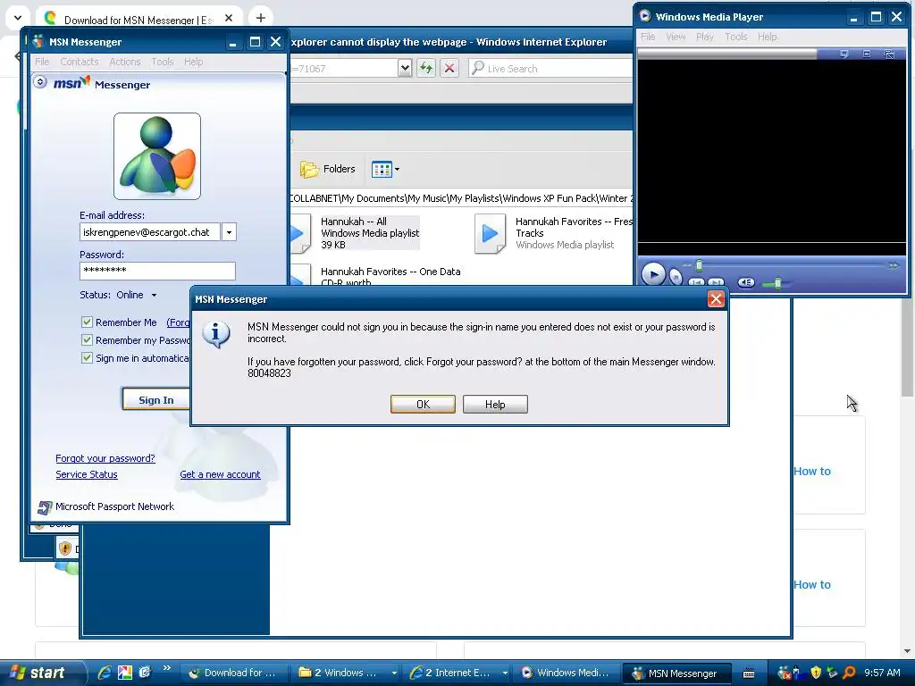This screenshot has width=915, height=686.
Task: Open the Service Status link
Action: click(87, 474)
